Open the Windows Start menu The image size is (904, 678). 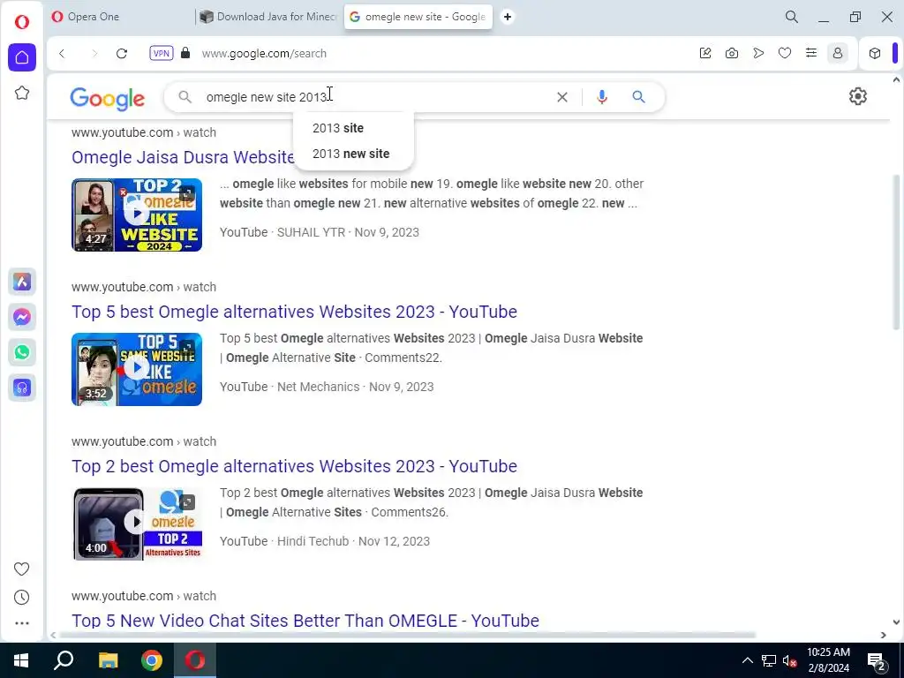pos(21,660)
